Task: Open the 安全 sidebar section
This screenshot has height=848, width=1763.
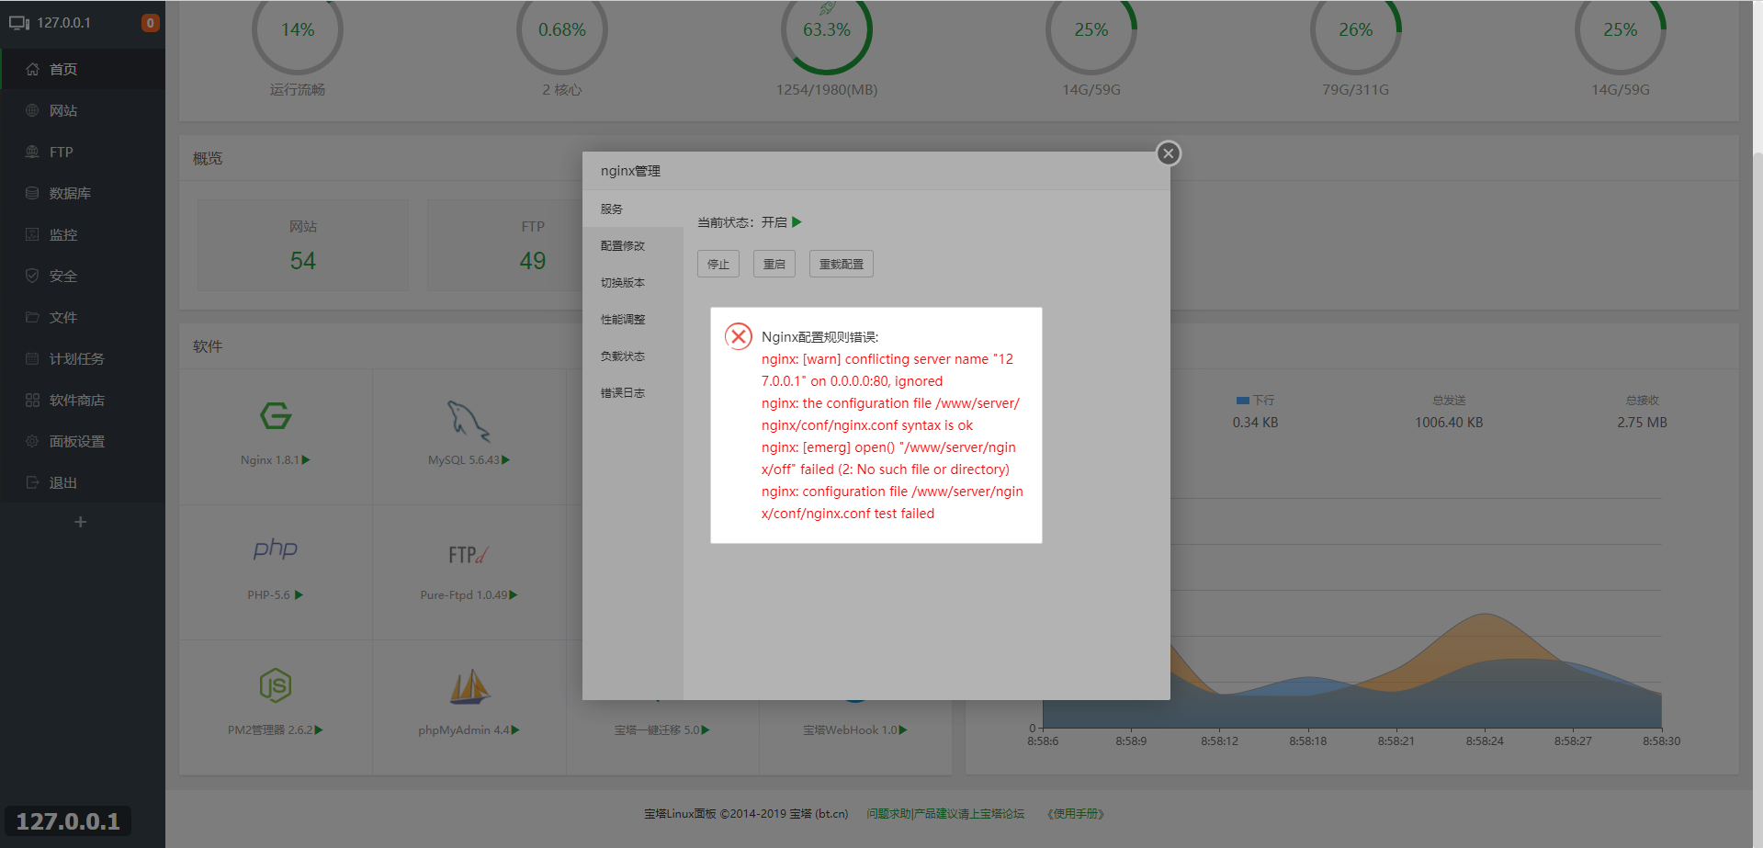Action: [61, 276]
